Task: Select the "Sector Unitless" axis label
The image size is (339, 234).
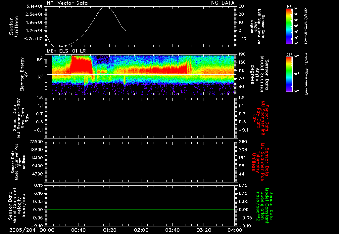Action: pos(14,26)
